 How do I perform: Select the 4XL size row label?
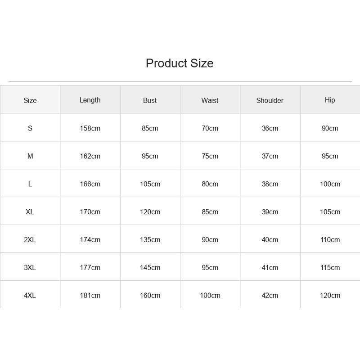[30, 295]
